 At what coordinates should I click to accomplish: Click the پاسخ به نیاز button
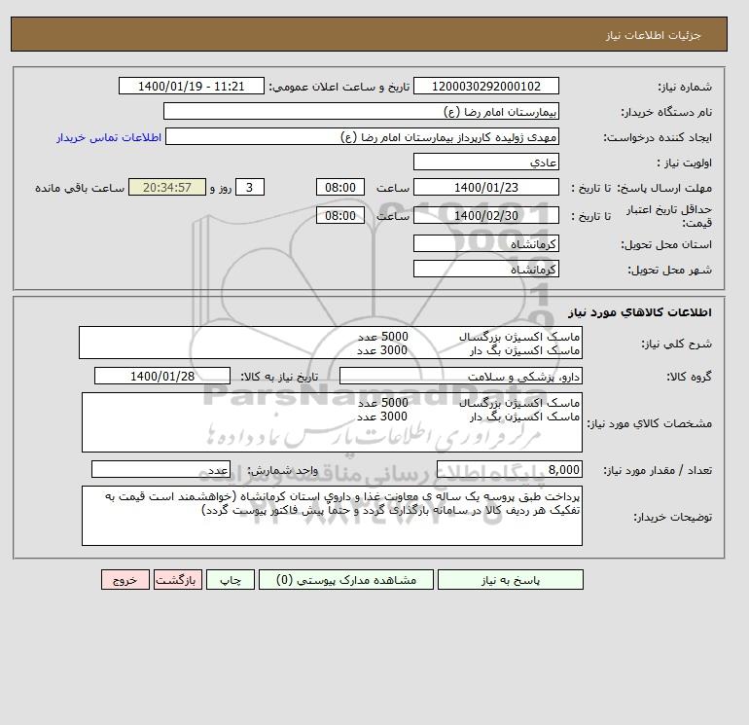tap(510, 580)
